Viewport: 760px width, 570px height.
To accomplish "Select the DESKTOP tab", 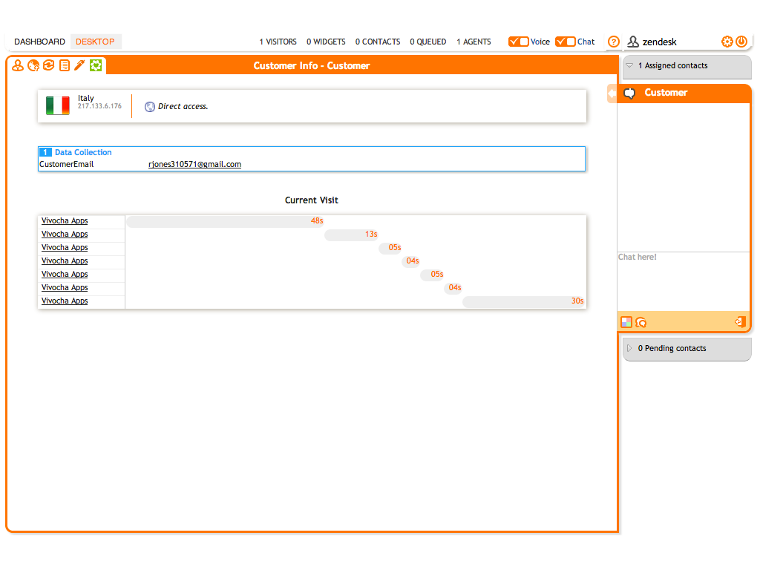I will [x=95, y=42].
